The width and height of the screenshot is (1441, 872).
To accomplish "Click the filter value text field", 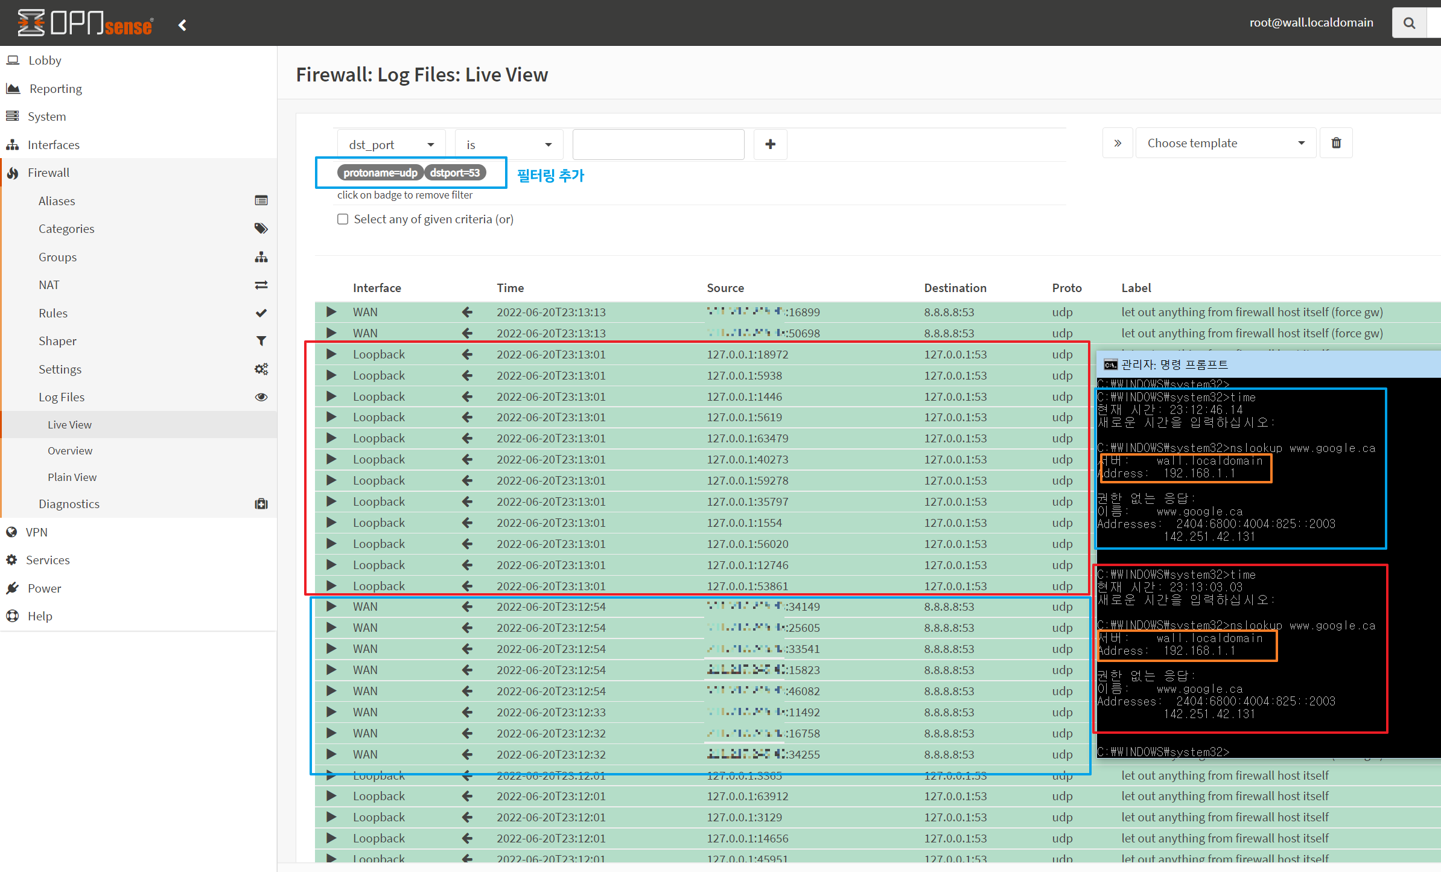I will [658, 145].
